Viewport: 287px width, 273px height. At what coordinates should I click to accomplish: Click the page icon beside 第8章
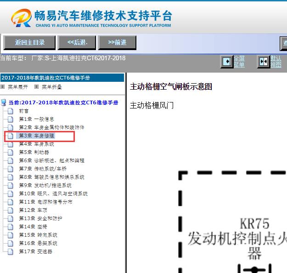point(11,177)
